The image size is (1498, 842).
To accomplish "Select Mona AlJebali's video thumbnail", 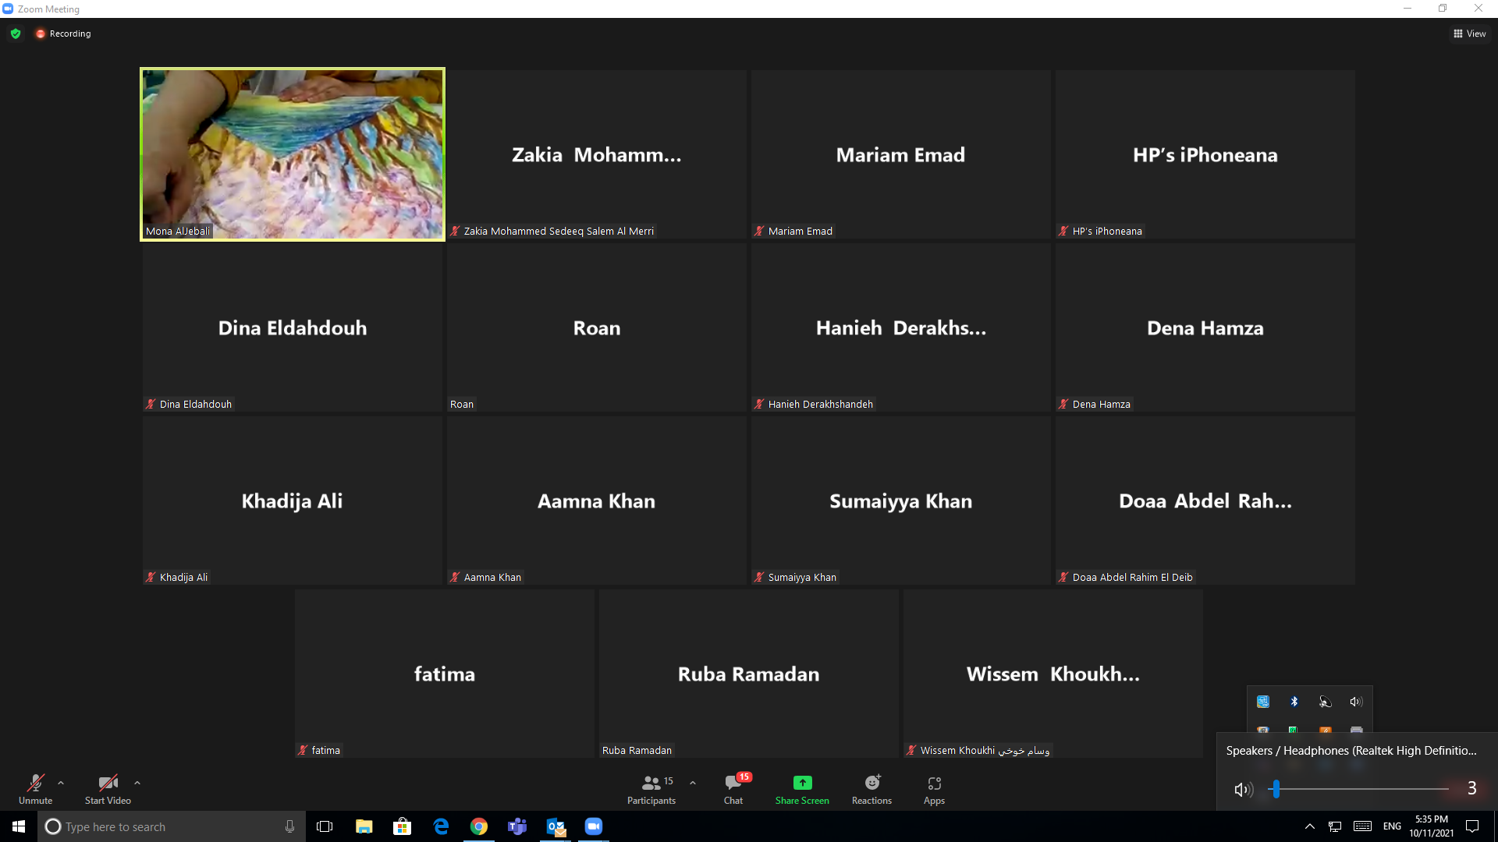I will [x=293, y=154].
